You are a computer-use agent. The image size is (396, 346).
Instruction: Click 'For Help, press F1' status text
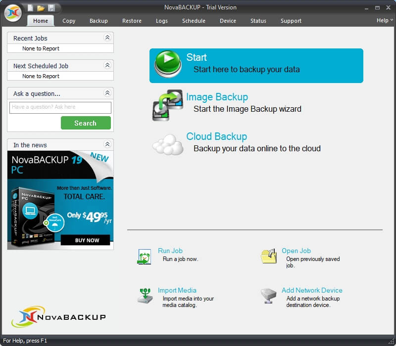point(25,341)
